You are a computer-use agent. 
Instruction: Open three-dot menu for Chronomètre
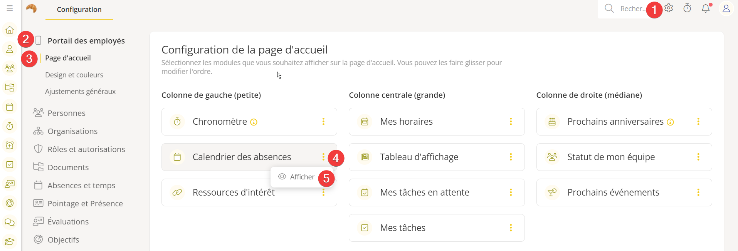coord(323,122)
